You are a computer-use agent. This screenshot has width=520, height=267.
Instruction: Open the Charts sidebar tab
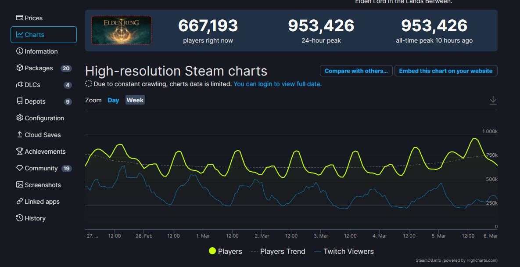pos(43,35)
